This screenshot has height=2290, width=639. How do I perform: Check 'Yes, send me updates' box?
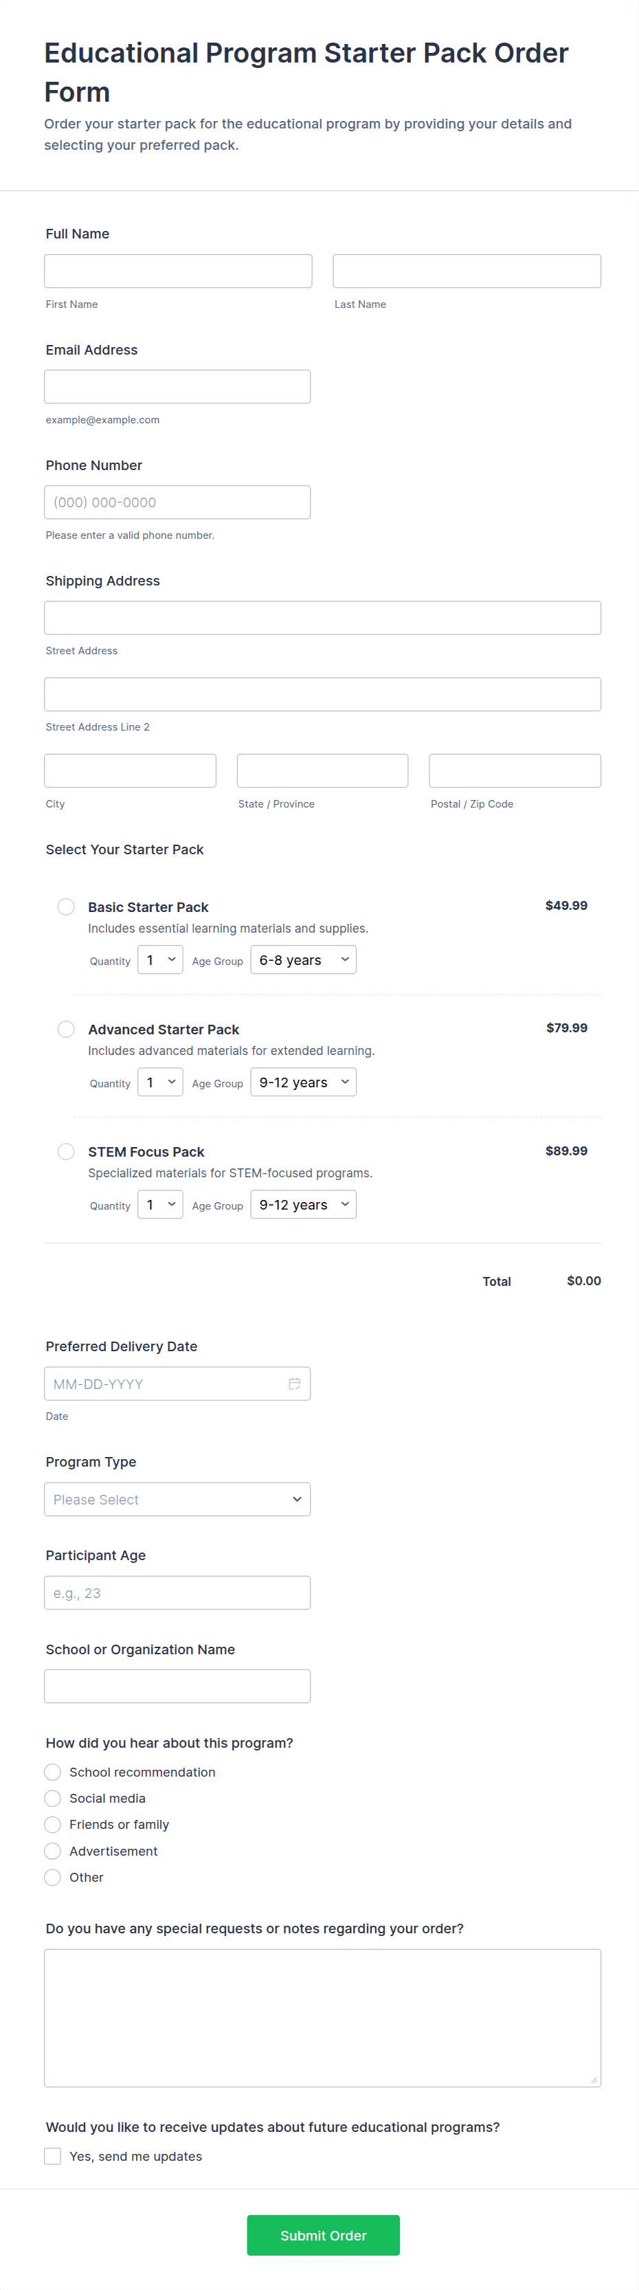[54, 2156]
